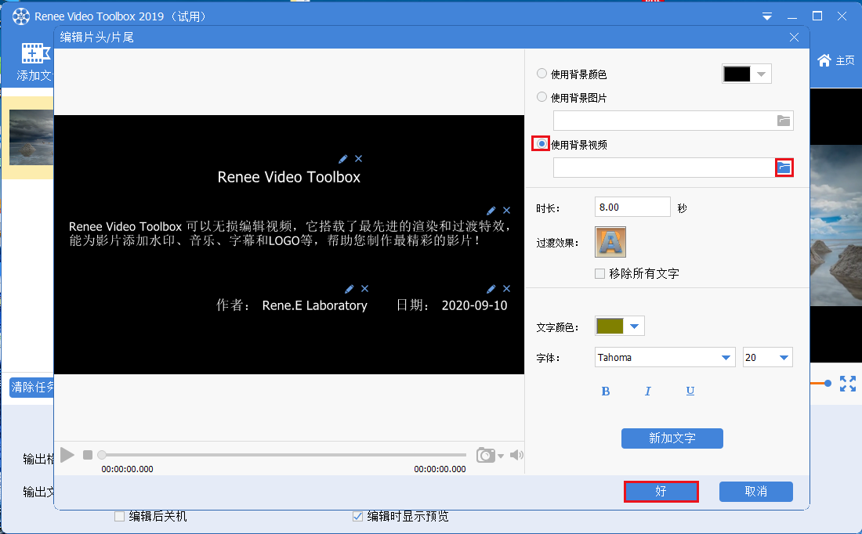
Task: Select the storm video thumbnail in main window
Action: (31, 137)
